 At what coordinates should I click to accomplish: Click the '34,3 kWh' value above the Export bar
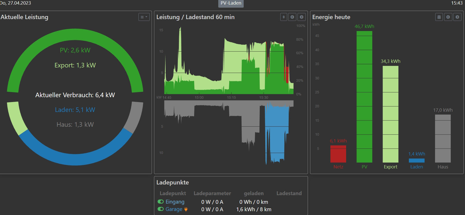[391, 61]
